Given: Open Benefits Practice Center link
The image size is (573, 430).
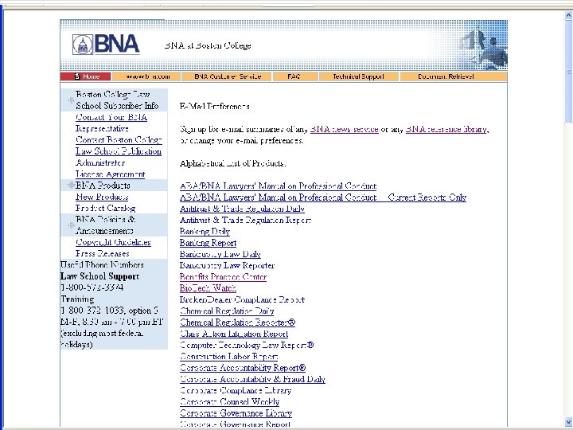Looking at the screenshot, I should coord(223,277).
